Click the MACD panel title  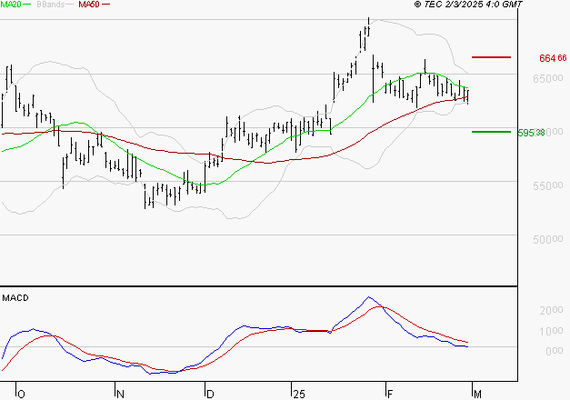pyautogui.click(x=15, y=298)
